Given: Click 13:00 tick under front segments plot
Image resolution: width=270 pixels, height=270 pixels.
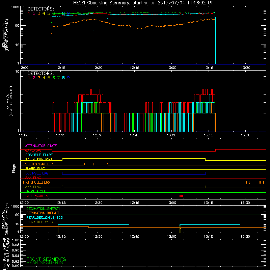Looking at the screenshot, I should (171, 68).
